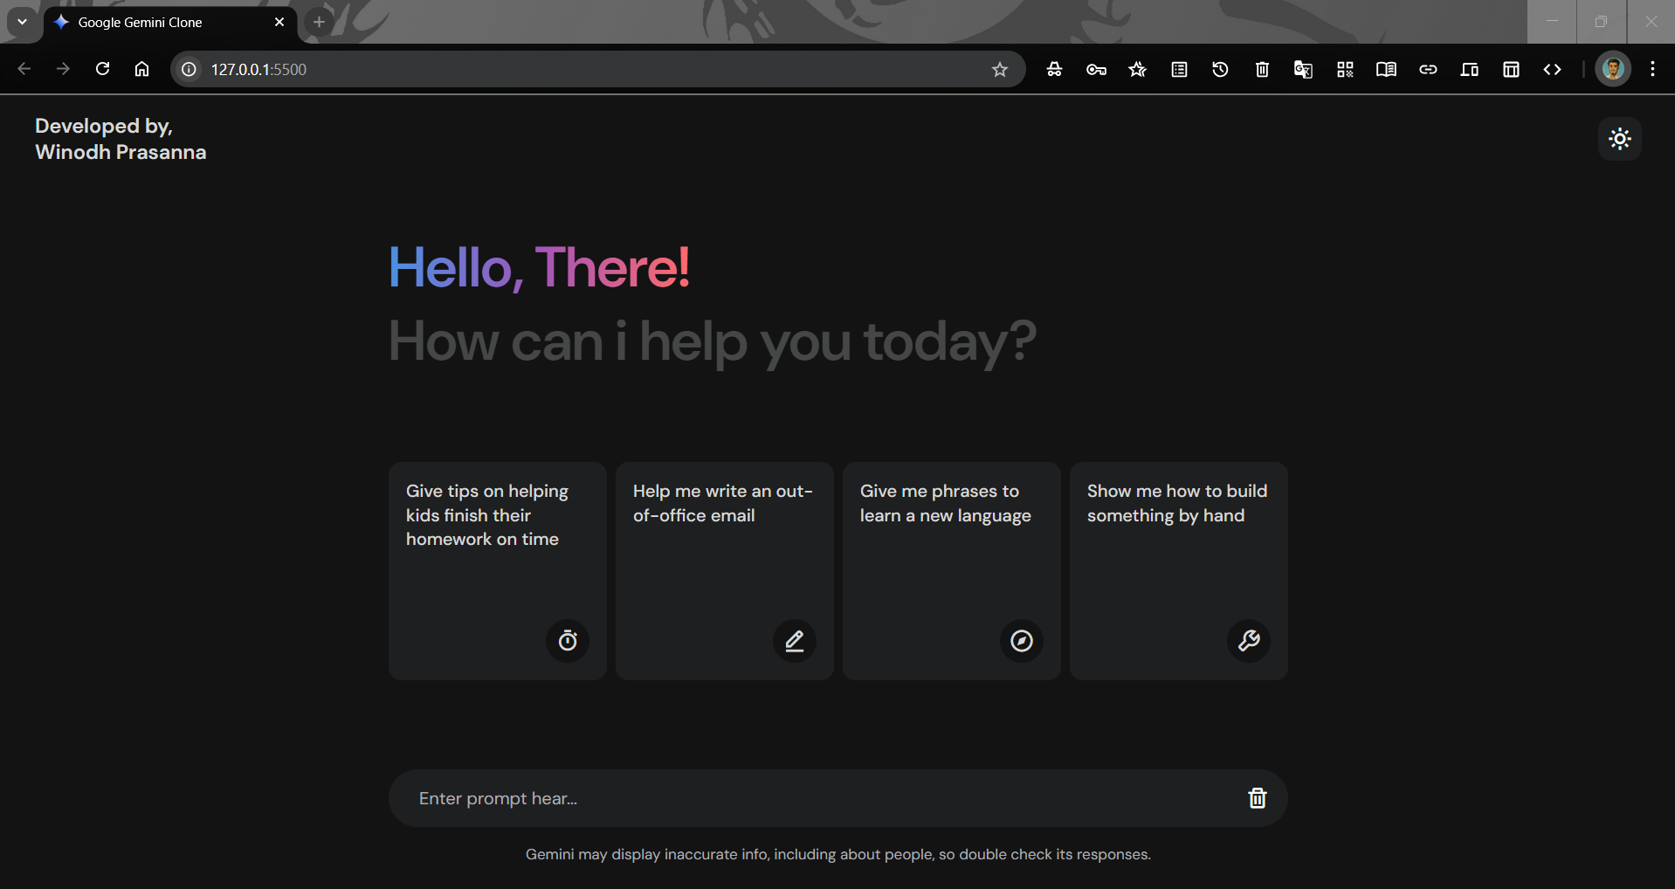Viewport: 1675px width, 889px height.
Task: Click the 'Winodh Prasanna' developer name
Action: point(121,152)
